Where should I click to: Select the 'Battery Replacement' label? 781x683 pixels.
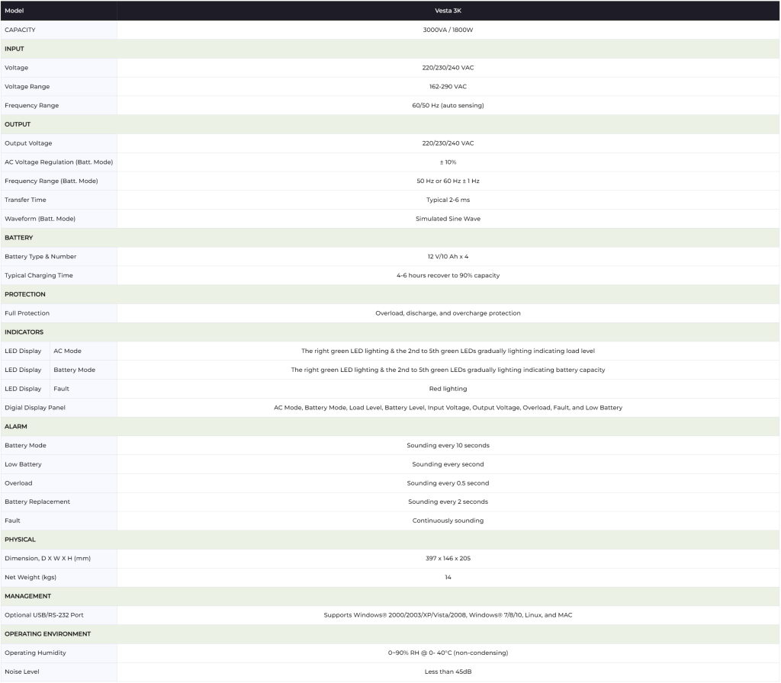point(37,502)
